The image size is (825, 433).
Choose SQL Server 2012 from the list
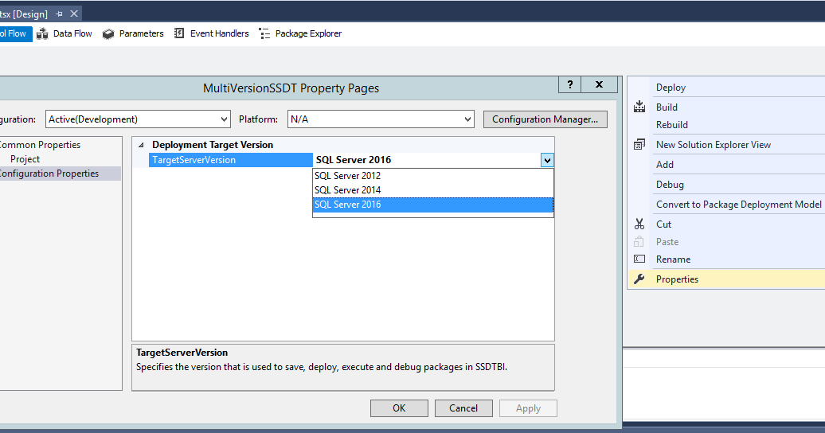[433, 176]
